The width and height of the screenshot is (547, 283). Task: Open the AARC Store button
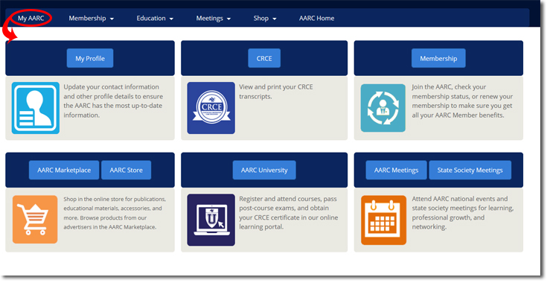pos(127,170)
